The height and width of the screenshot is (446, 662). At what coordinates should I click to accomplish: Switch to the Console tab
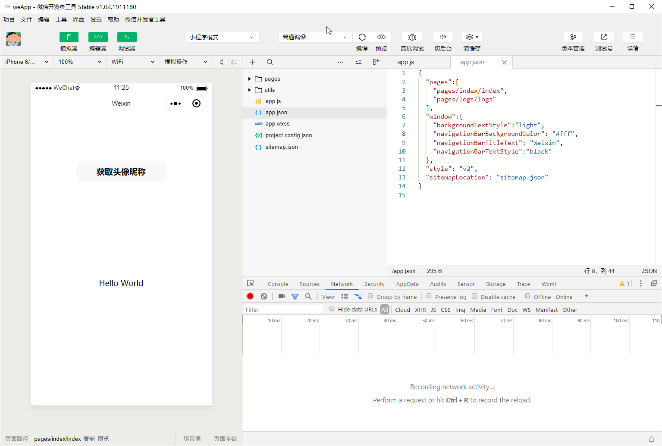(278, 284)
